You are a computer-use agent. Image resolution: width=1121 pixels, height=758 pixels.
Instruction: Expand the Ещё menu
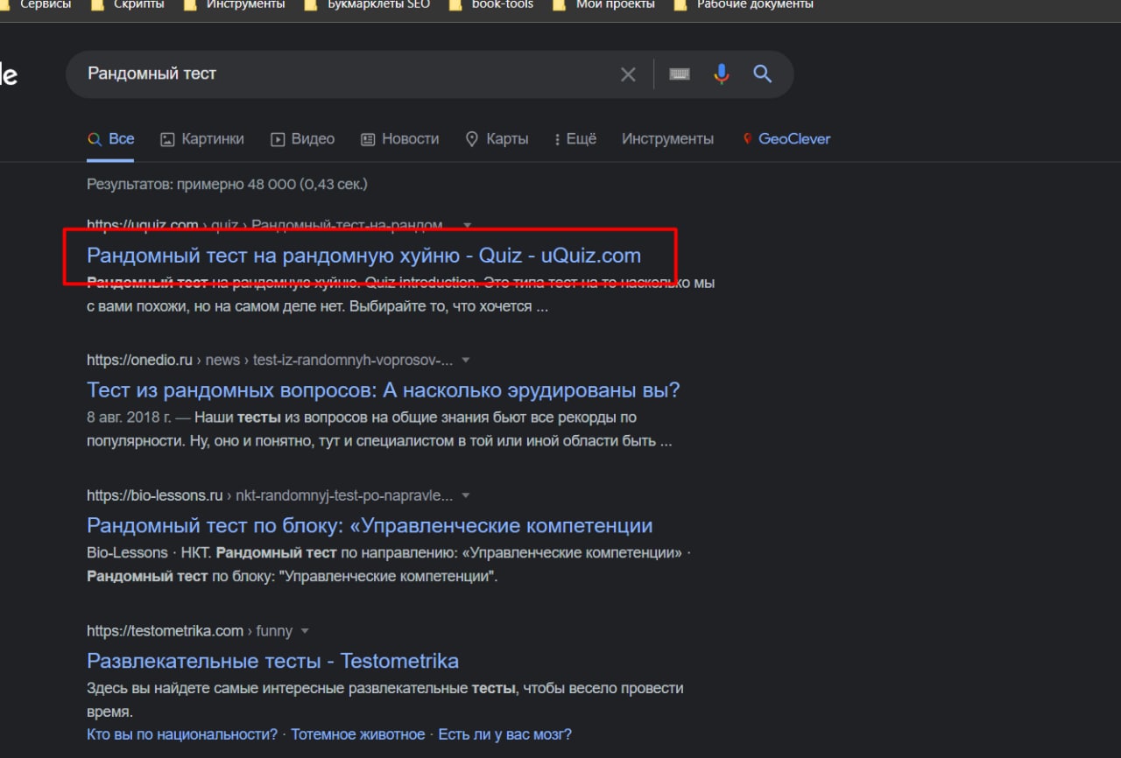point(575,139)
